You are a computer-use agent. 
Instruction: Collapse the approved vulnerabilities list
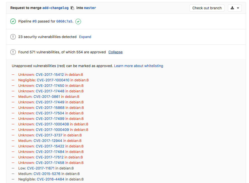(x=115, y=52)
